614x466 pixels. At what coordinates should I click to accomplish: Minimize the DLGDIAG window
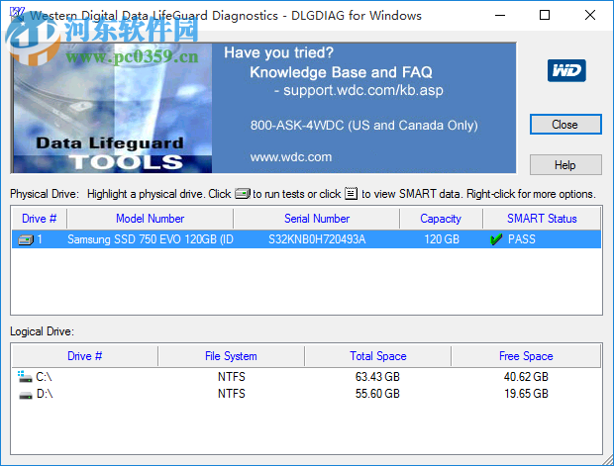pyautogui.click(x=500, y=15)
